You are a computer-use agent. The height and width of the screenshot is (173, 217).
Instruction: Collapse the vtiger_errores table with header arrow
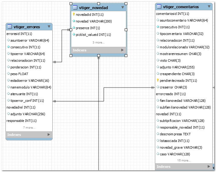49,26
